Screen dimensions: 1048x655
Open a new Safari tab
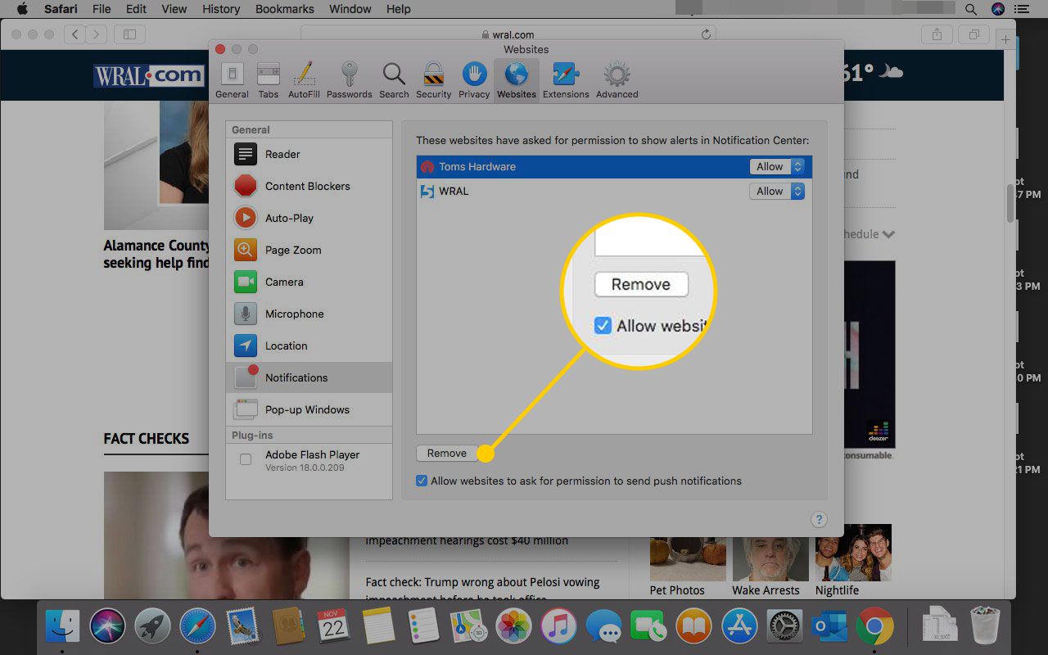1006,38
